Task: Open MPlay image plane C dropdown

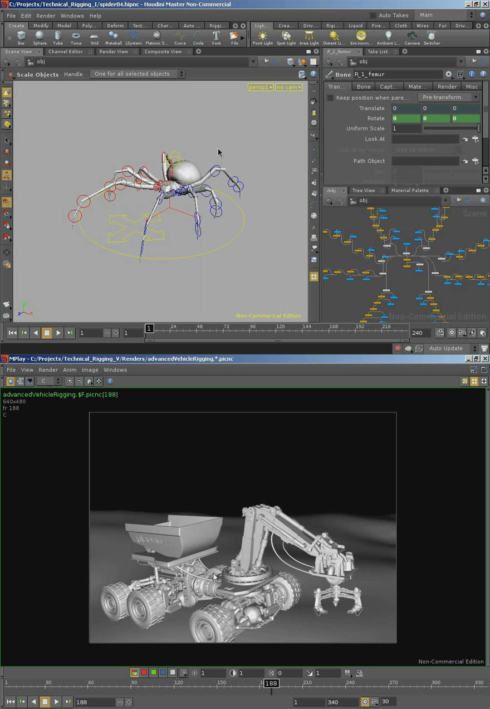Action: coord(49,381)
